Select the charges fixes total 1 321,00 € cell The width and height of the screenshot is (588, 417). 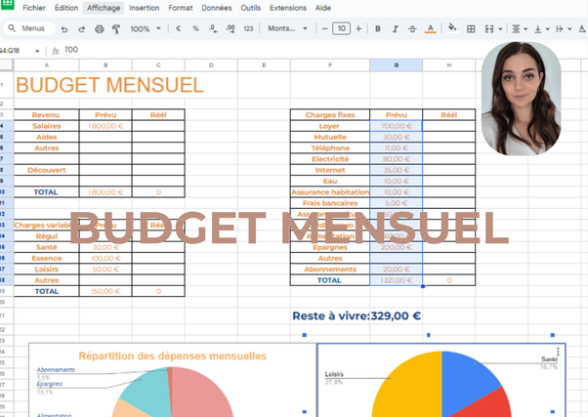396,280
